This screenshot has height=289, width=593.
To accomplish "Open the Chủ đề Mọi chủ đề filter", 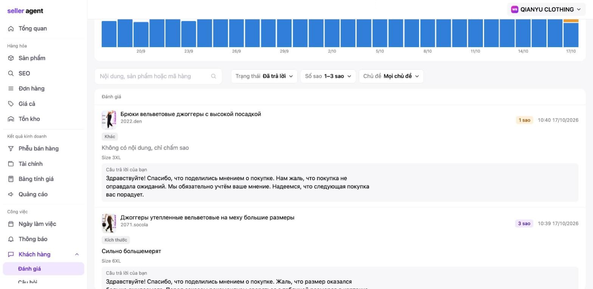I will (x=391, y=76).
